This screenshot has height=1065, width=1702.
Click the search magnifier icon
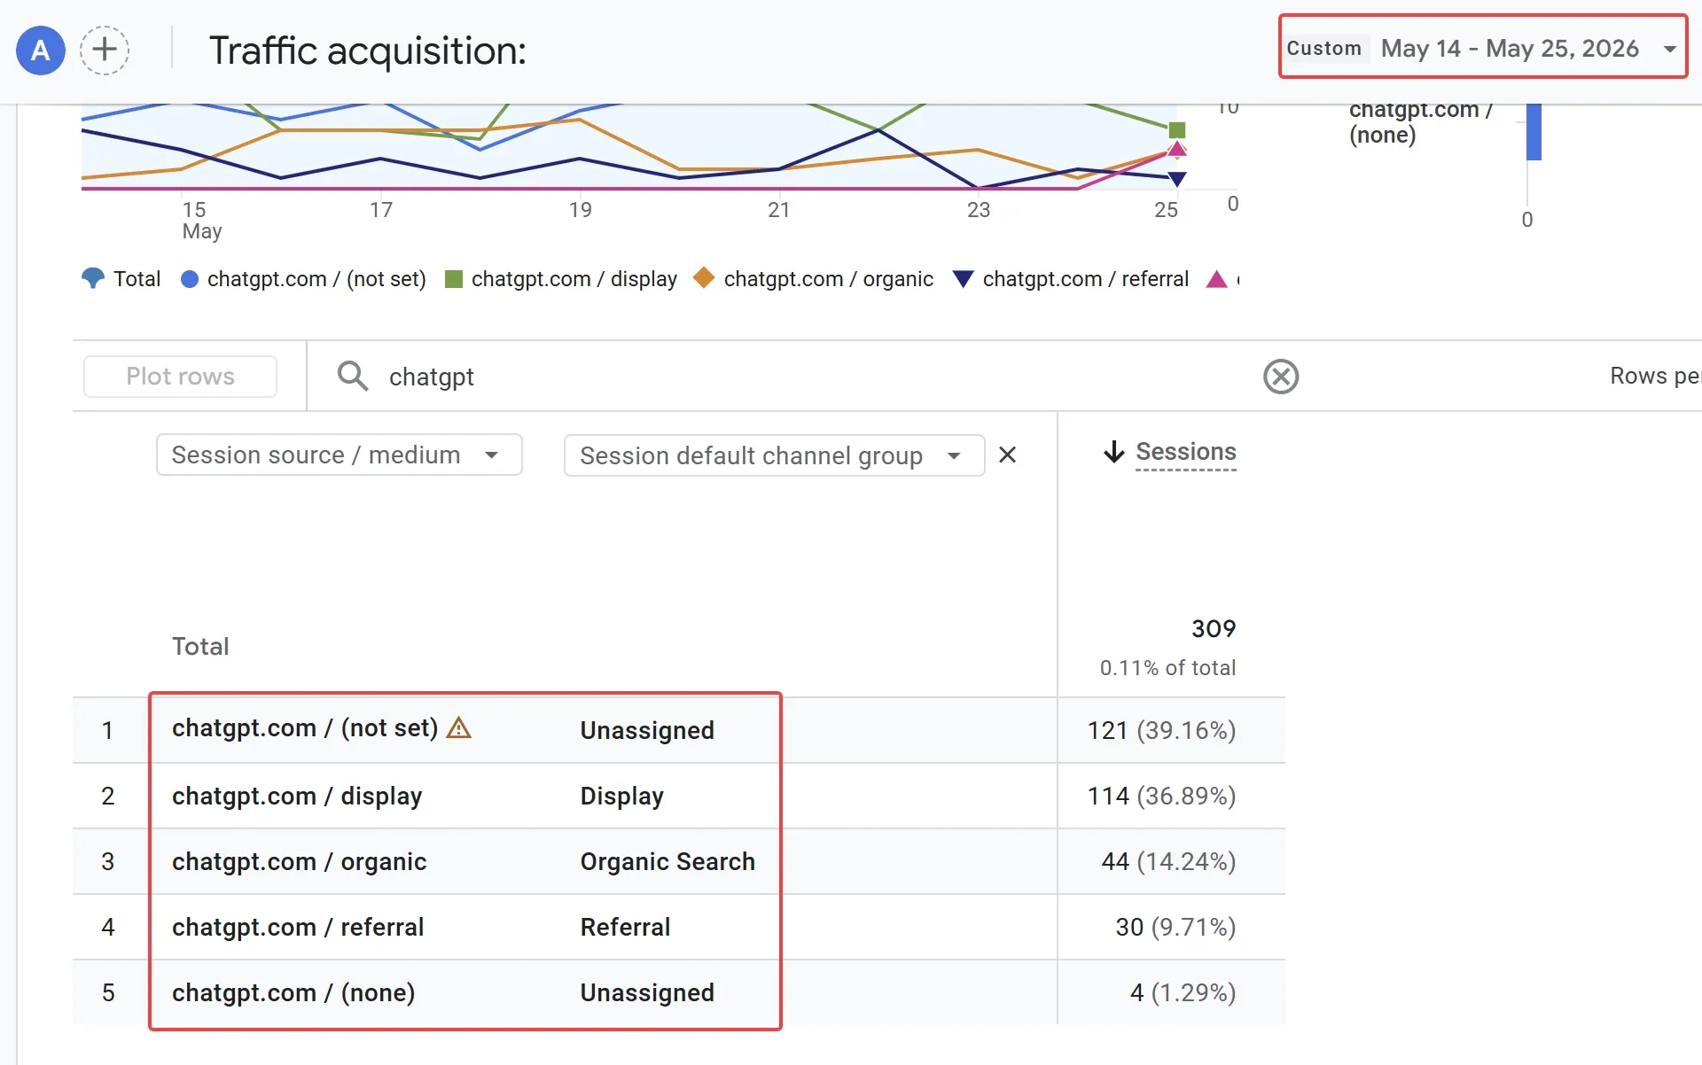(x=352, y=376)
